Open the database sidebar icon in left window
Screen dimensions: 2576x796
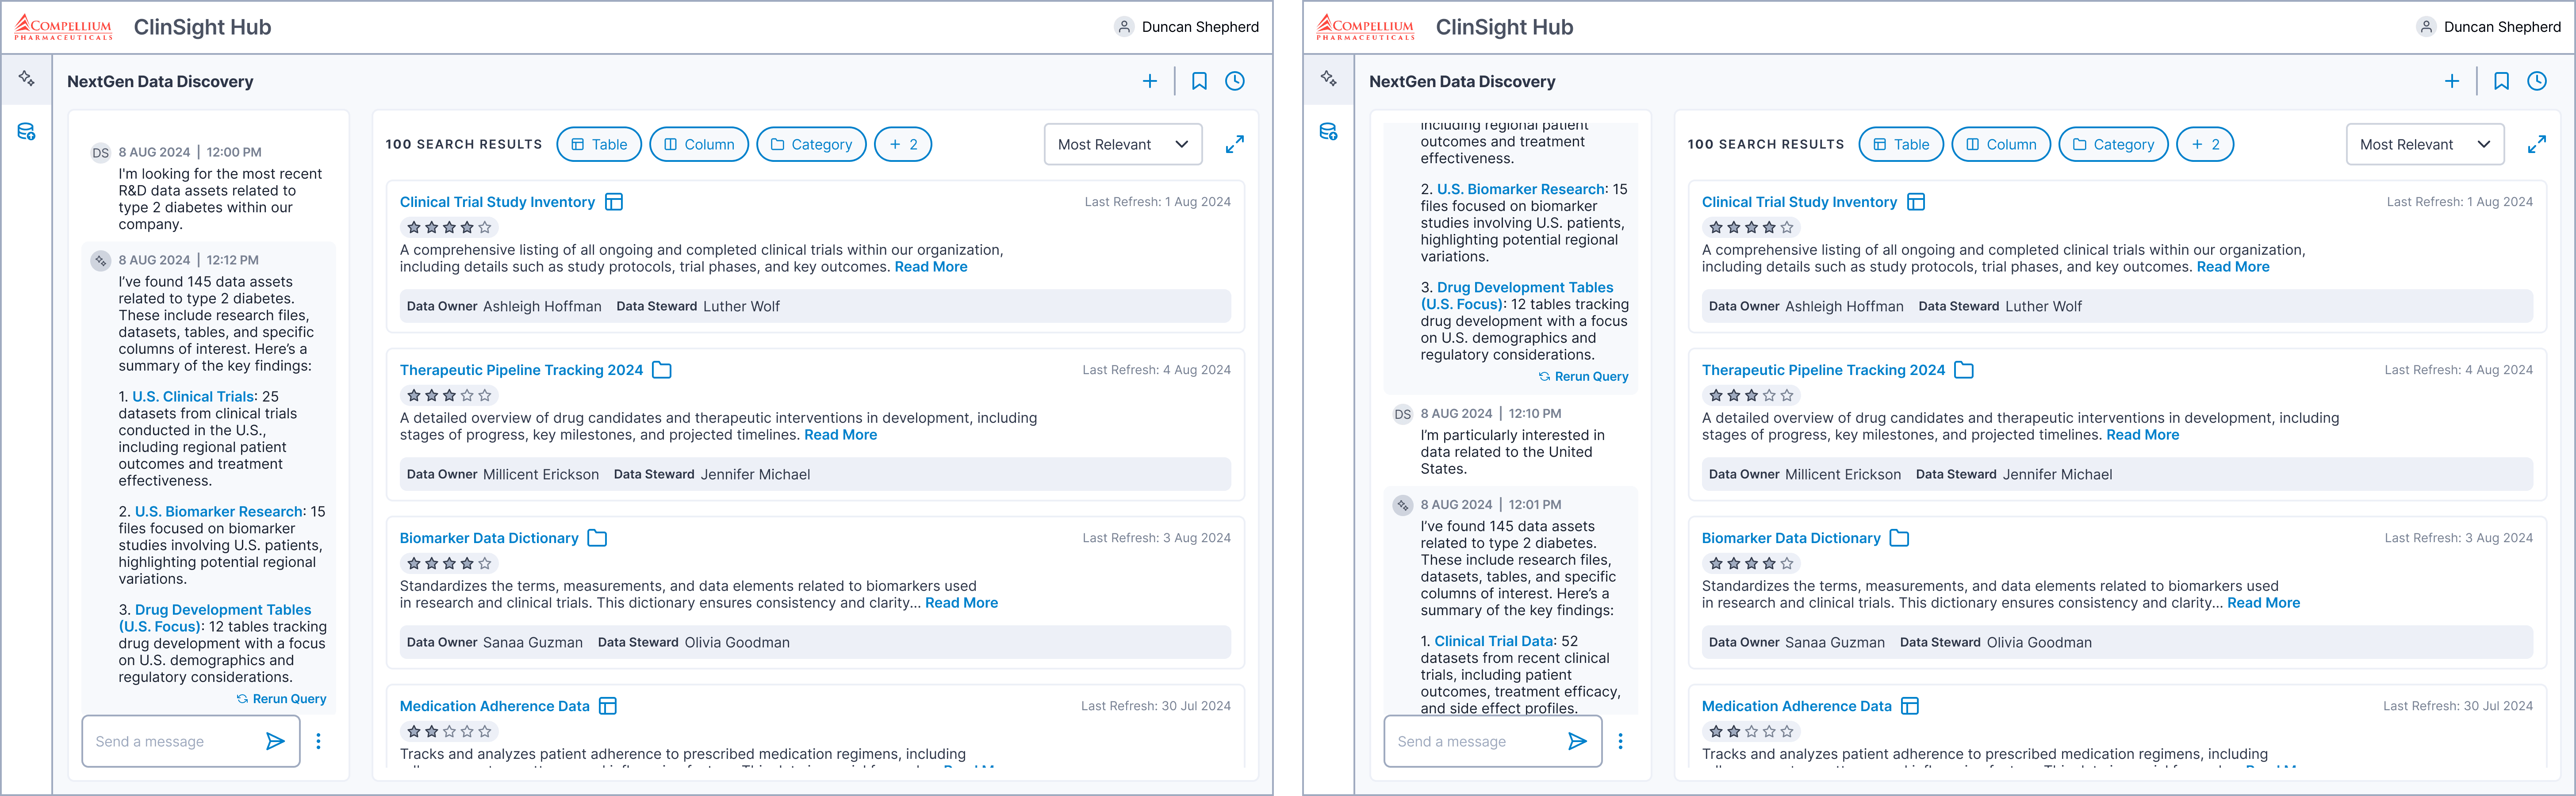tap(26, 131)
